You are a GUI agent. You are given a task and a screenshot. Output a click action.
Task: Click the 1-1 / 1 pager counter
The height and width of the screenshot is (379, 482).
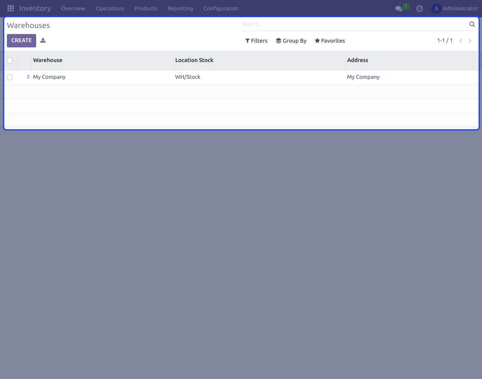[445, 40]
